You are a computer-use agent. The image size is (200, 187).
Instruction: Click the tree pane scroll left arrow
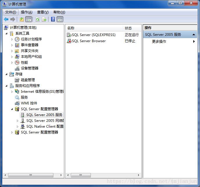point(5,175)
